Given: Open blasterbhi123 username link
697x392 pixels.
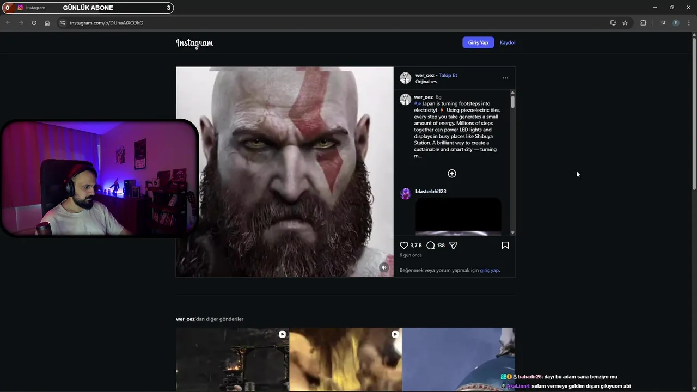Looking at the screenshot, I should [431, 191].
